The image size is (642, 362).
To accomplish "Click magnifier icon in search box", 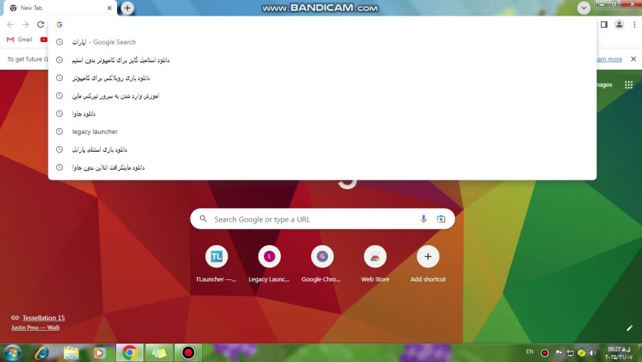I will pyautogui.click(x=203, y=219).
